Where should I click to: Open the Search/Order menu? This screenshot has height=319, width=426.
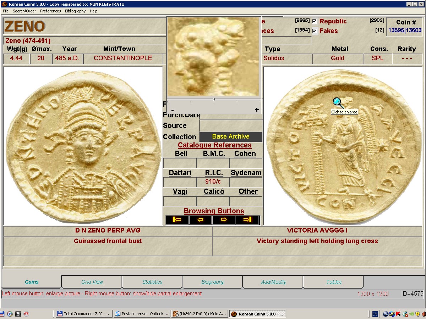point(24,11)
